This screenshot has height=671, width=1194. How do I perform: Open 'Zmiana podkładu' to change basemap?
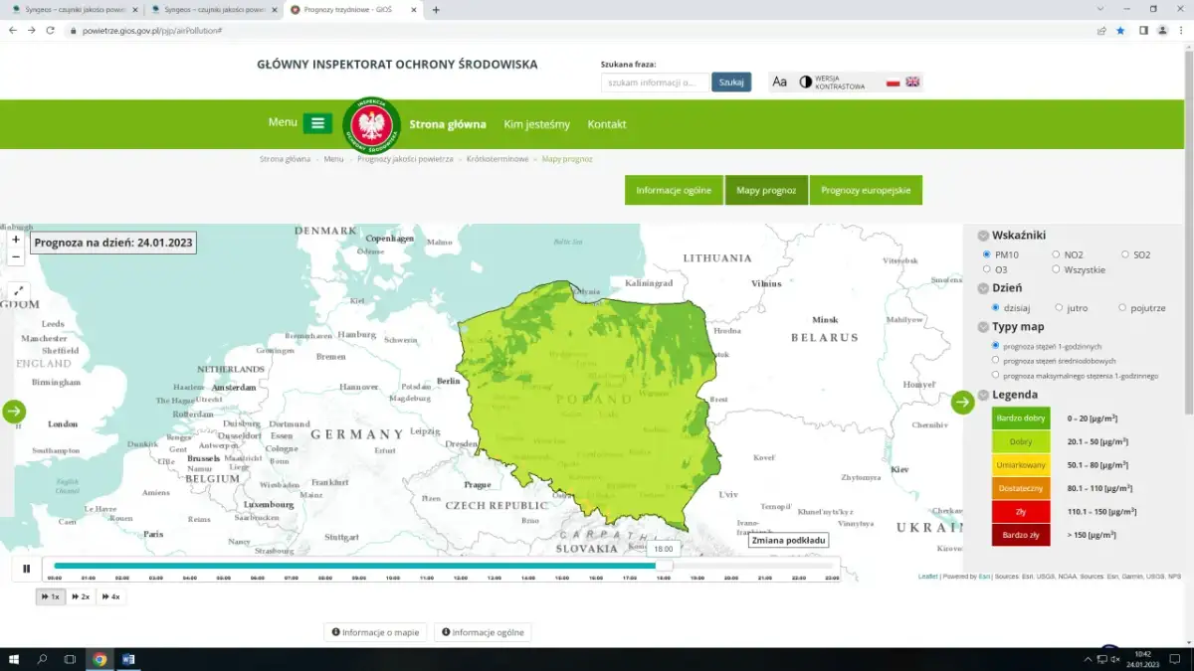click(788, 540)
